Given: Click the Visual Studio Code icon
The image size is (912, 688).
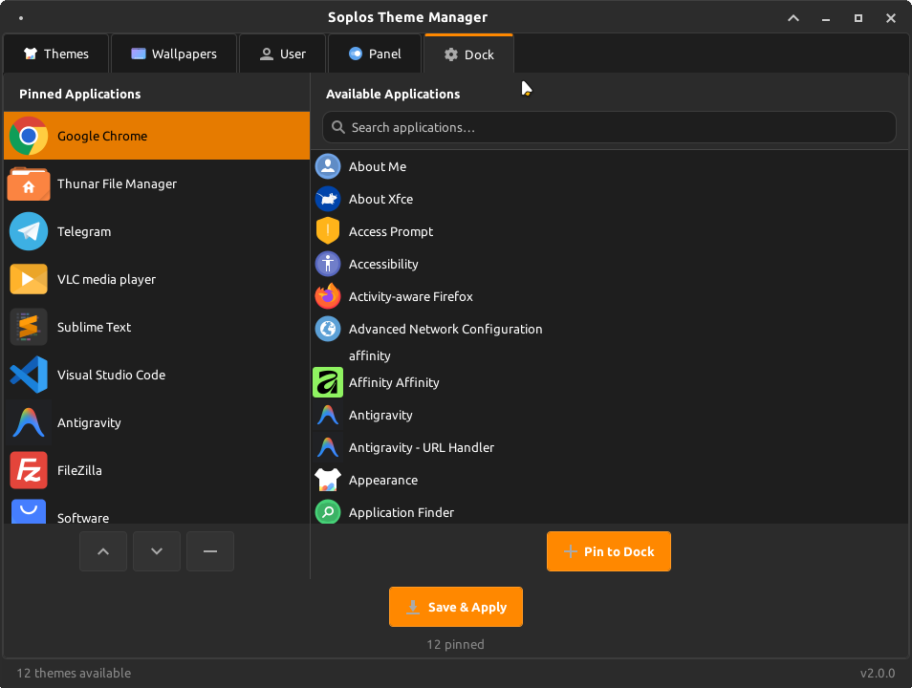Looking at the screenshot, I should 29,375.
